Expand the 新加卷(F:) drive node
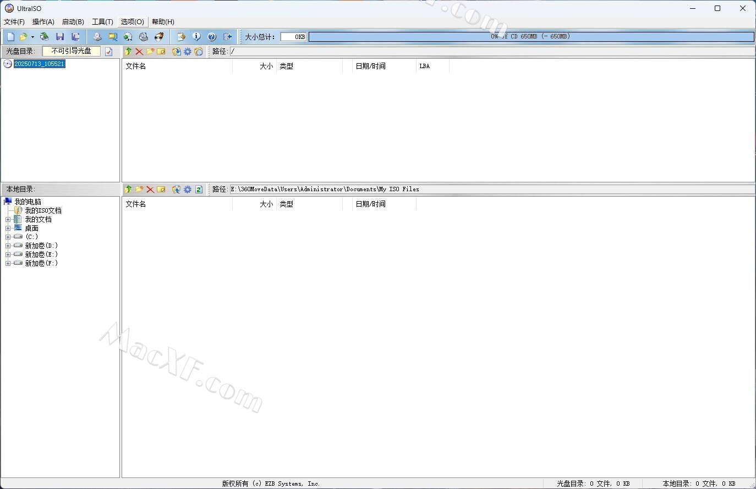756x489 pixels. click(8, 263)
